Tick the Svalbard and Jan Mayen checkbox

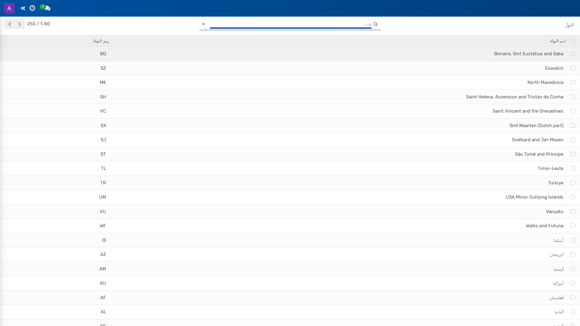point(573,140)
